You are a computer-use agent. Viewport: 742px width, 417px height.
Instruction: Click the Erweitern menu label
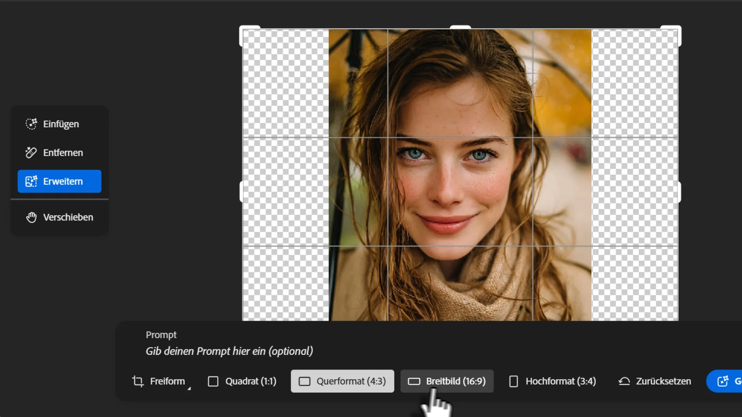pos(63,181)
